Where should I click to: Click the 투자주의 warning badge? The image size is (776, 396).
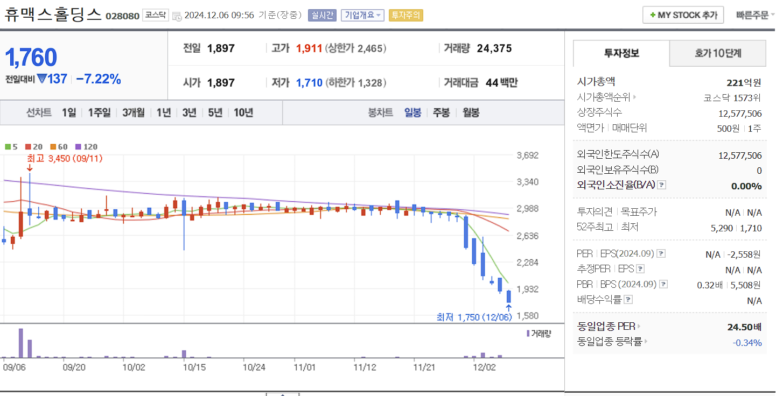[406, 15]
